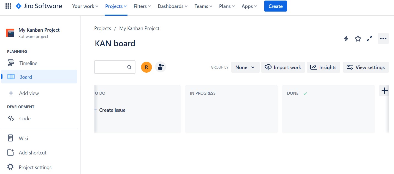Expand the Filters dropdown menu

[x=142, y=6]
